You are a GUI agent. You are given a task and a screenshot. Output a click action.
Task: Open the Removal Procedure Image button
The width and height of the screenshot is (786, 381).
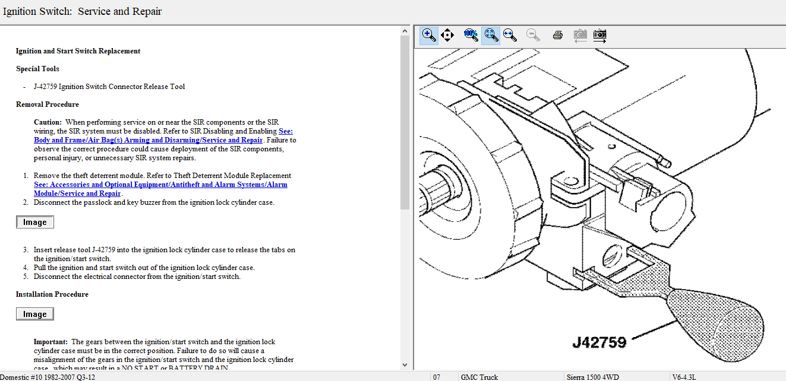35,223
